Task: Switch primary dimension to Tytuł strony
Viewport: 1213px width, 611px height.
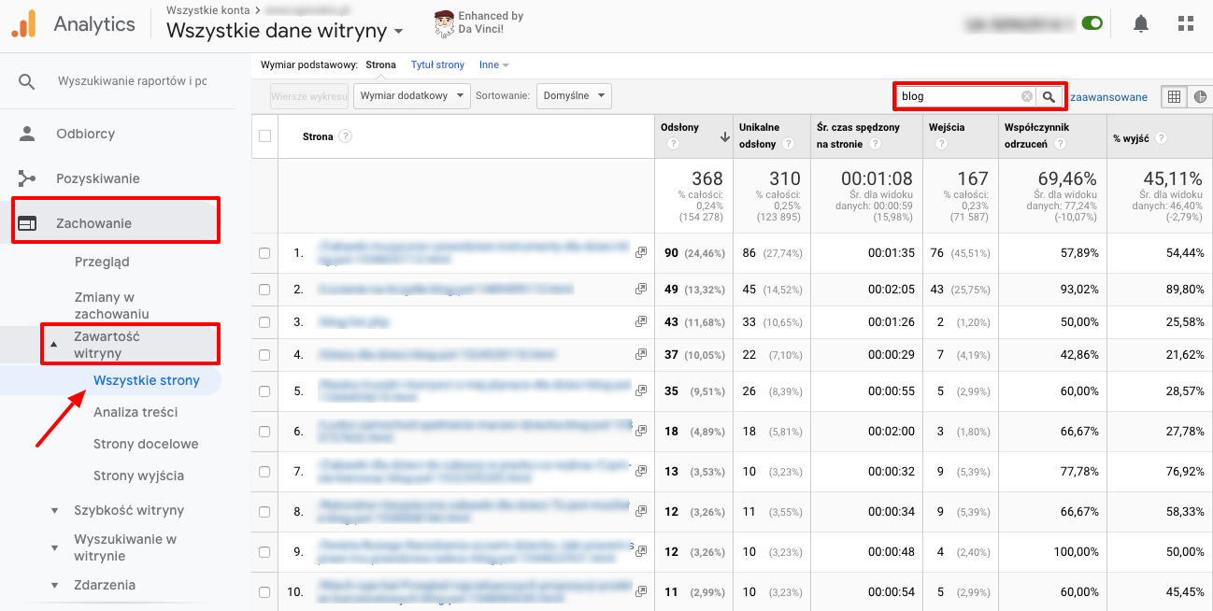Action: coord(437,65)
